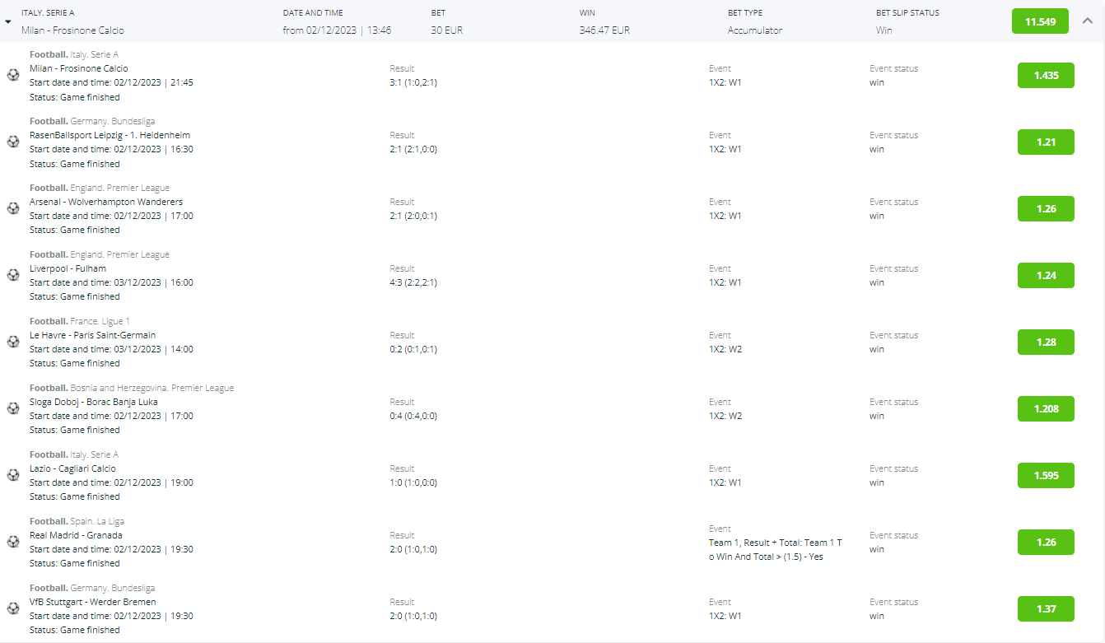Collapse the bet slip with the header chevron

pos(1086,21)
